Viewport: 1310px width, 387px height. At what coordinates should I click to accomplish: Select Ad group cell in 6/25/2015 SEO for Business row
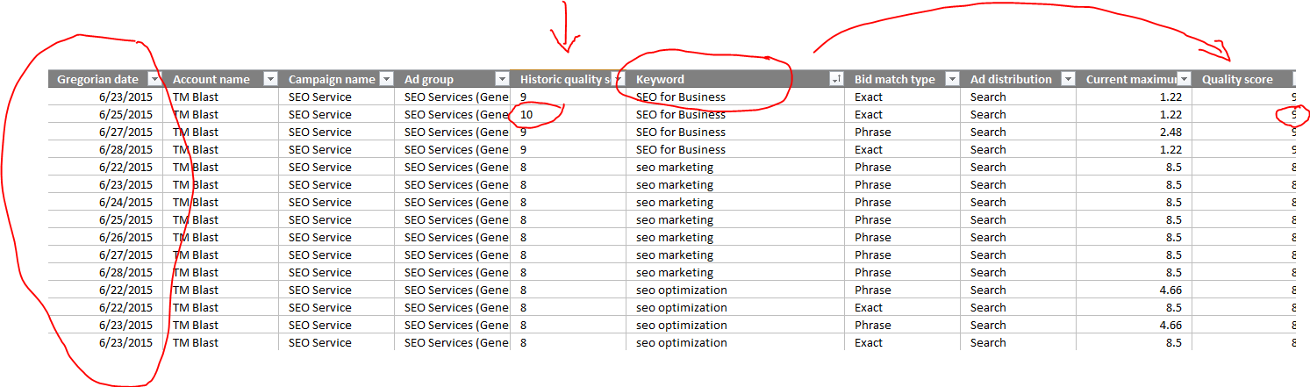pos(452,114)
